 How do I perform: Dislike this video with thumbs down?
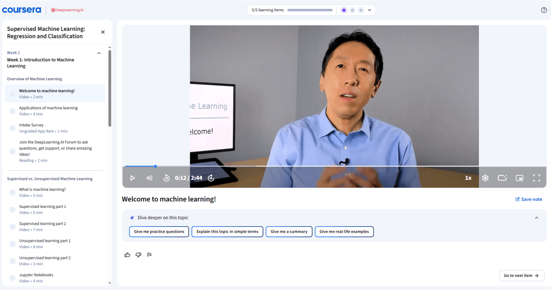click(x=138, y=255)
